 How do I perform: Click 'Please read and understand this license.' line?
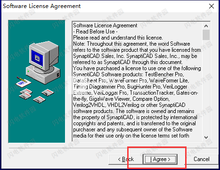pyautogui.click(x=118, y=38)
